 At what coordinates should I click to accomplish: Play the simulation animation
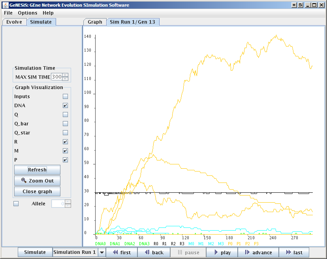pos(222,252)
